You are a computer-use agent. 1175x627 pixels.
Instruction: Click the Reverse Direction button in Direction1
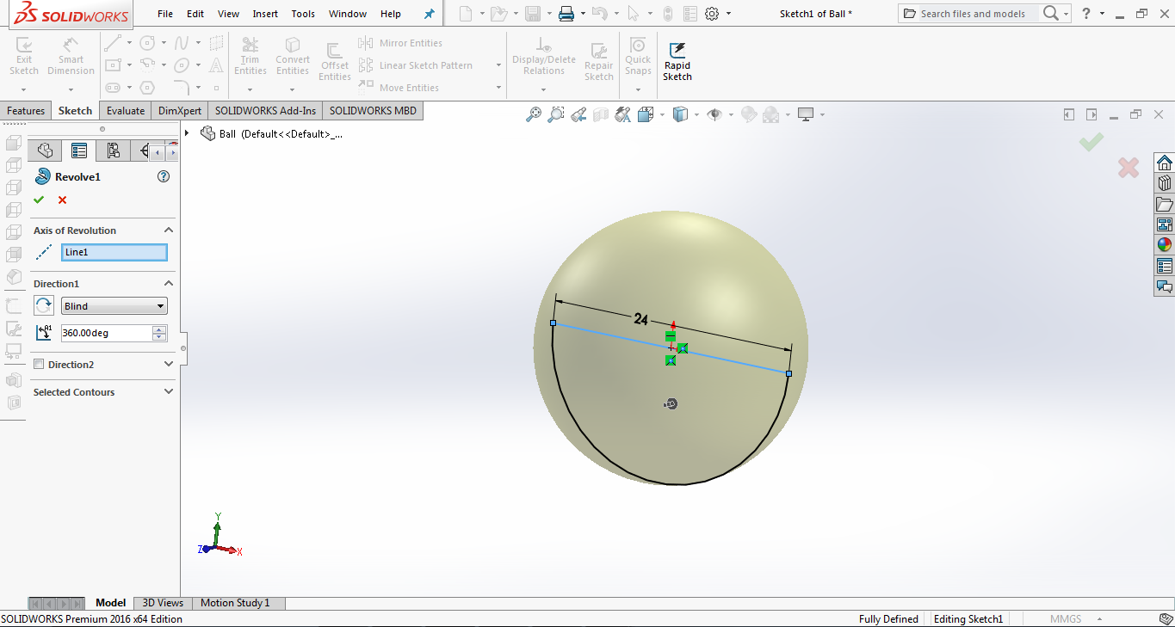click(x=44, y=305)
